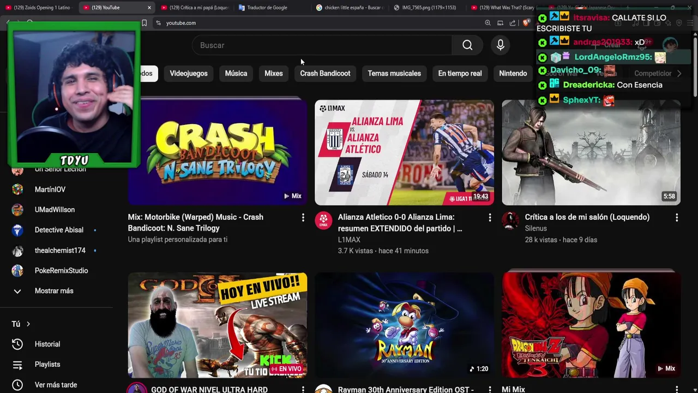Select the Temas musicales filter chip
Image resolution: width=698 pixels, height=393 pixels.
pyautogui.click(x=394, y=73)
